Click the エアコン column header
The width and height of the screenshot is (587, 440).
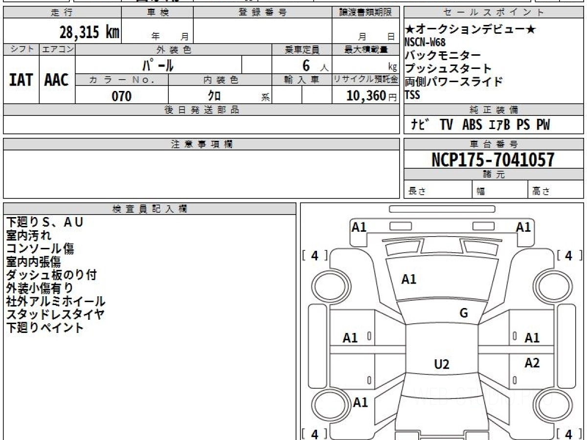pos(57,49)
